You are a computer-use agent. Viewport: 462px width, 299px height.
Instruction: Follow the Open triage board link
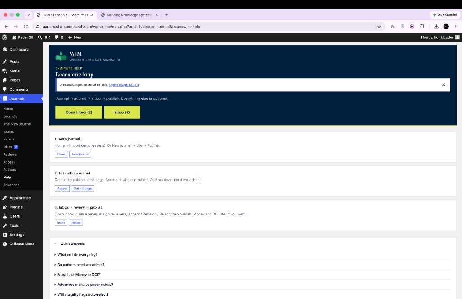click(x=124, y=85)
